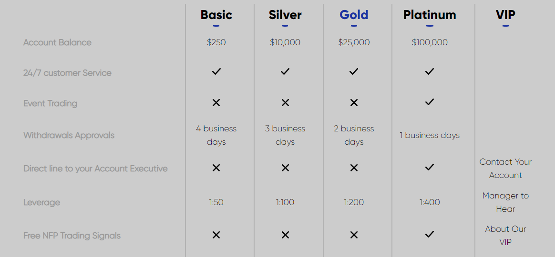Select the Platinum plan heading
This screenshot has height=257, width=555.
tap(430, 15)
